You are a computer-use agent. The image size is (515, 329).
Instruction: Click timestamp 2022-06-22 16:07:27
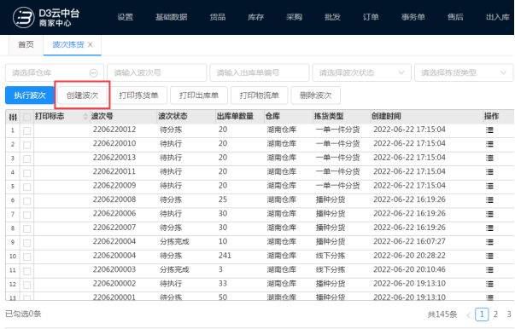[x=410, y=241]
